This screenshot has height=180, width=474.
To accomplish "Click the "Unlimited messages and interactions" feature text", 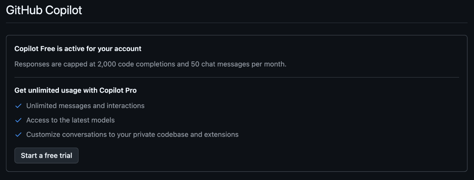I will 85,106.
